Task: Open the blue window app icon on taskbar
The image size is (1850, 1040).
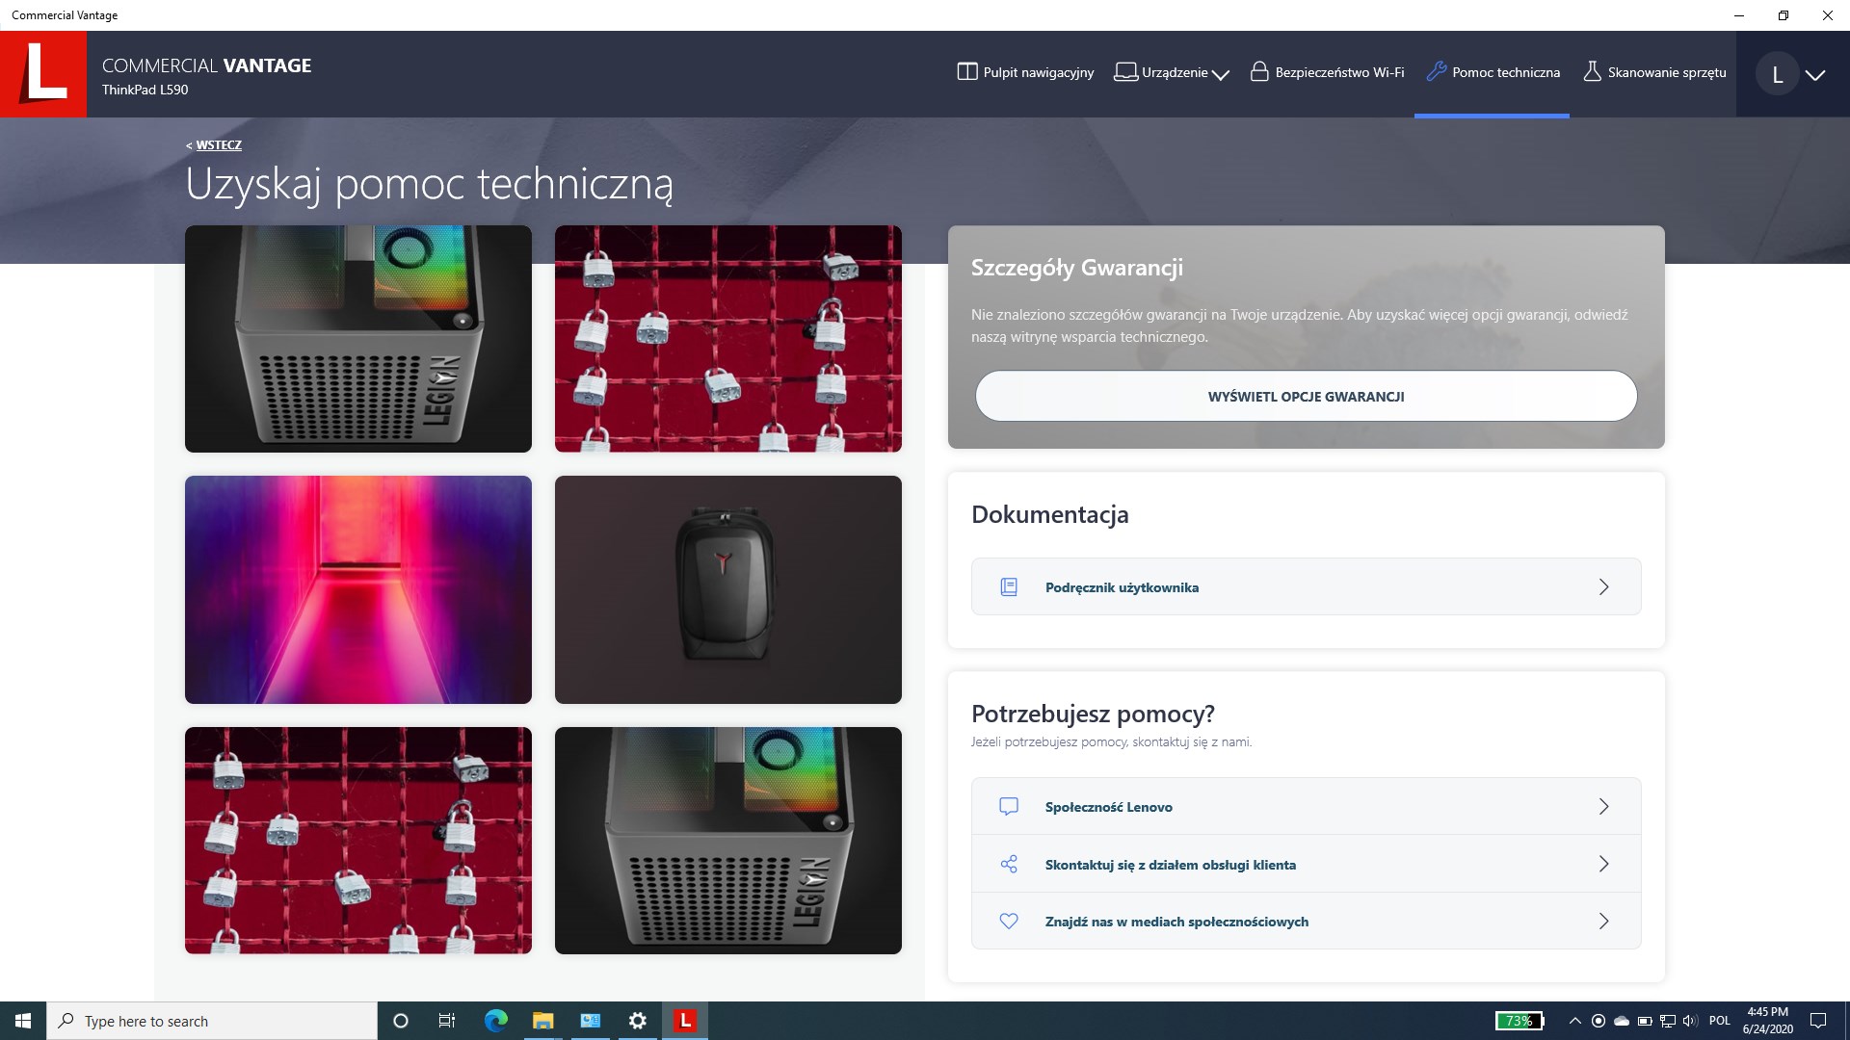Action: [x=590, y=1021]
